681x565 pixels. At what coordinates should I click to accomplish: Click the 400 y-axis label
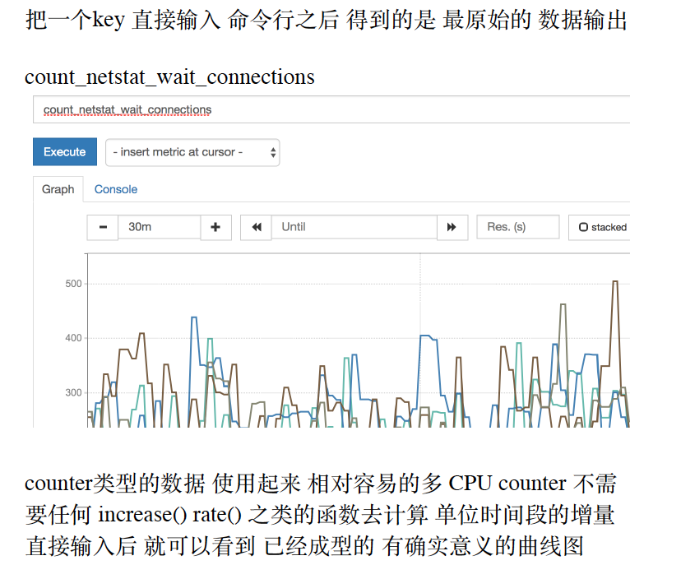coord(73,338)
